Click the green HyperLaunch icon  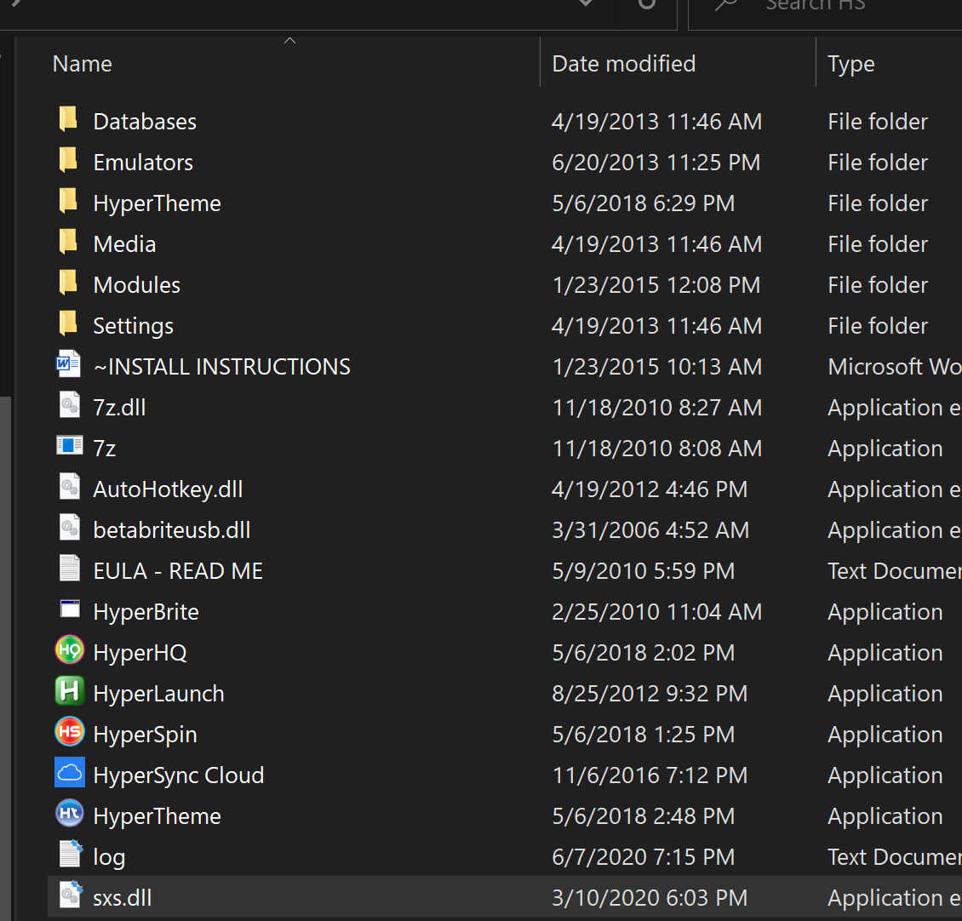[69, 691]
